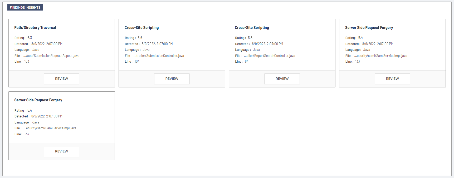This screenshot has height=178, width=454.
Task: Click REVIEW on the top-row Server Side Request Forgery card
Action: pyautogui.click(x=392, y=79)
